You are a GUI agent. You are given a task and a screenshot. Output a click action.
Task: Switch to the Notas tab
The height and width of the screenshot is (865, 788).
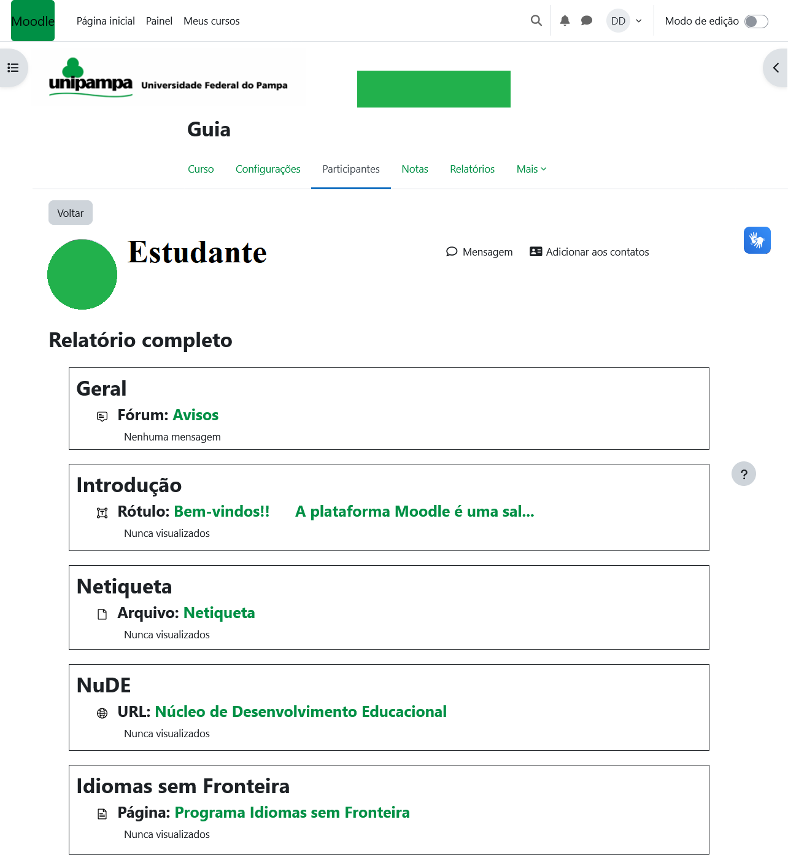coord(415,169)
